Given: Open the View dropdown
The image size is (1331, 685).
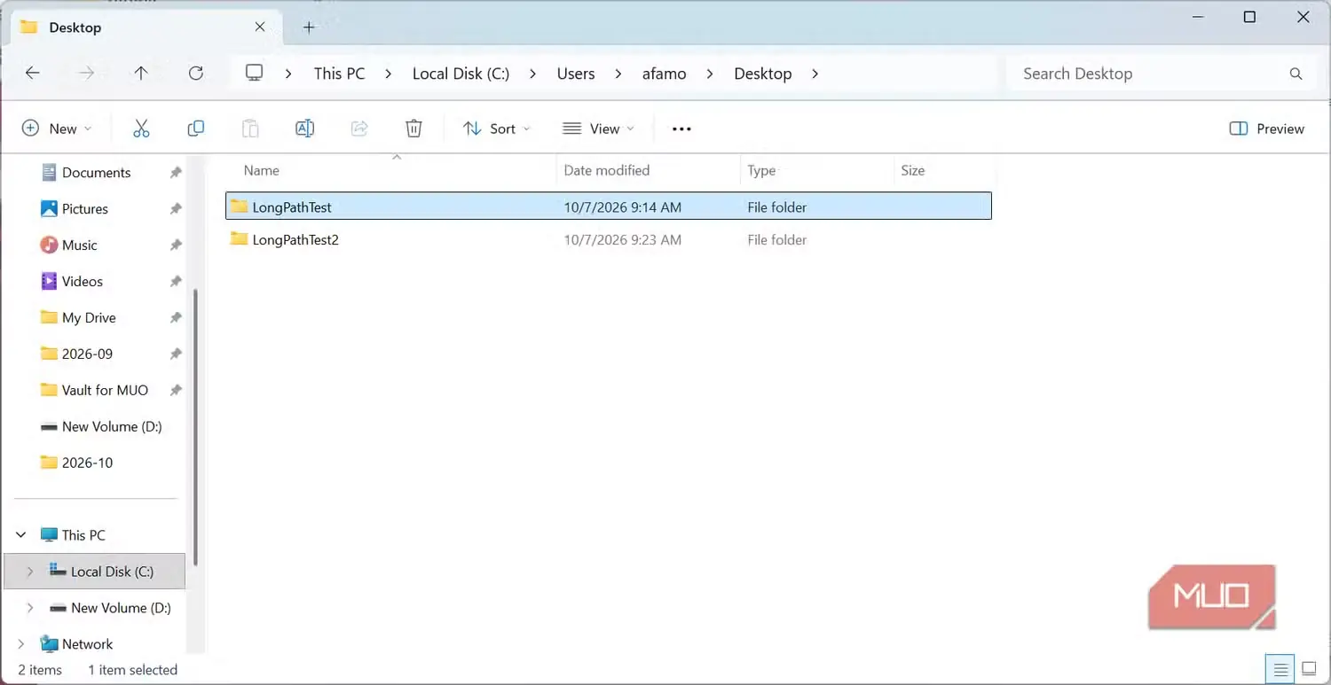Looking at the screenshot, I should 599,128.
